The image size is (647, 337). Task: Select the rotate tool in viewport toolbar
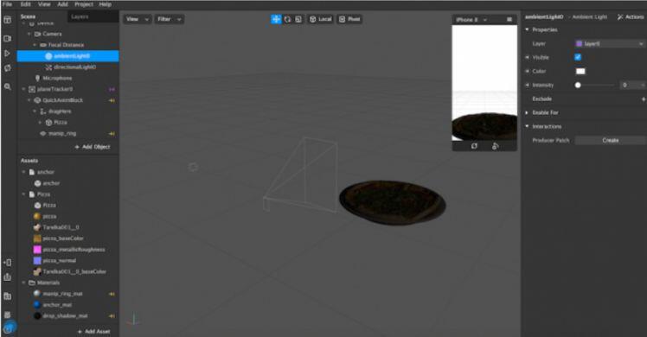[287, 19]
